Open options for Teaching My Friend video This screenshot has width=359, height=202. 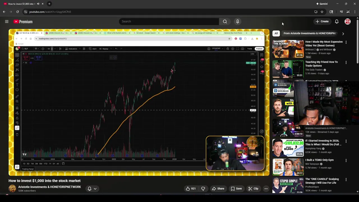coord(346,62)
